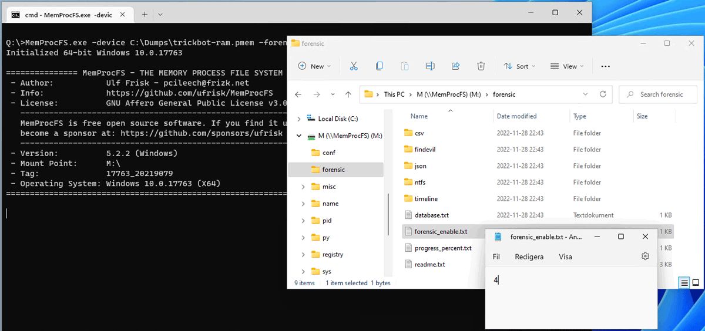705x331 pixels.
Task: Open the Fil menu in Notepad
Action: (496, 256)
